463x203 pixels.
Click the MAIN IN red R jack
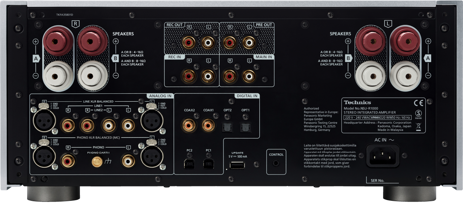(x=229, y=76)
